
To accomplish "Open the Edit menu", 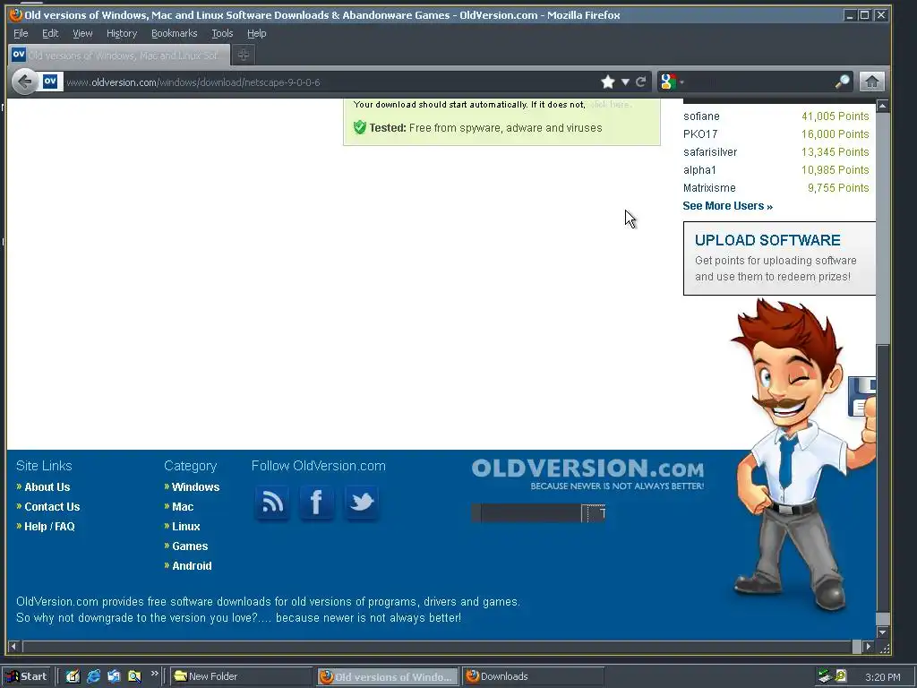I will pos(50,33).
